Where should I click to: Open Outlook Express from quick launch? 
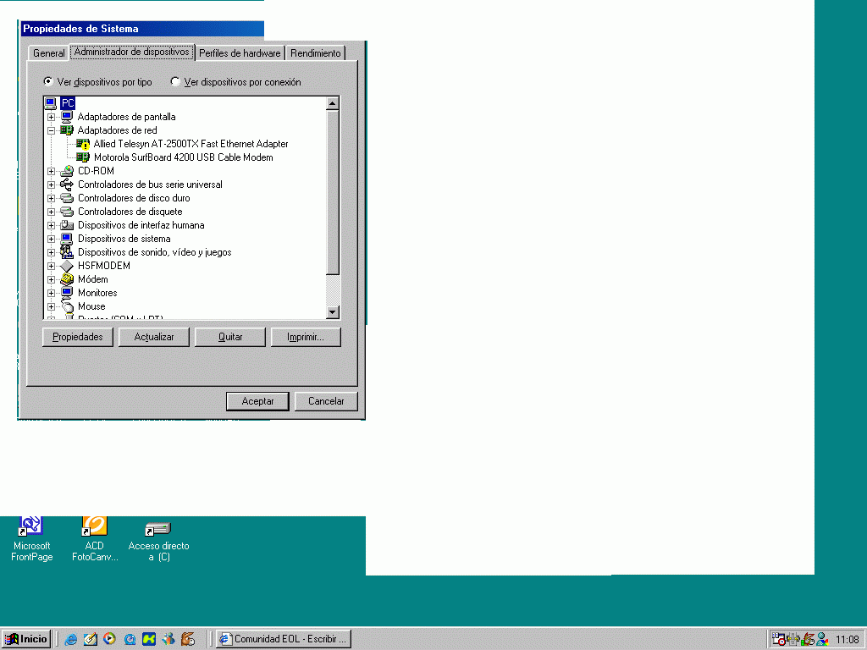[x=90, y=639]
